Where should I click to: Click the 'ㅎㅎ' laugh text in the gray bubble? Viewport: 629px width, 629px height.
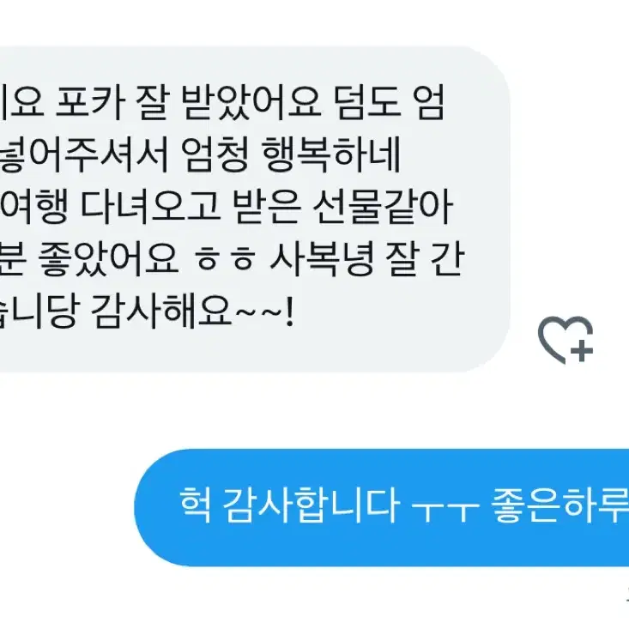click(224, 259)
